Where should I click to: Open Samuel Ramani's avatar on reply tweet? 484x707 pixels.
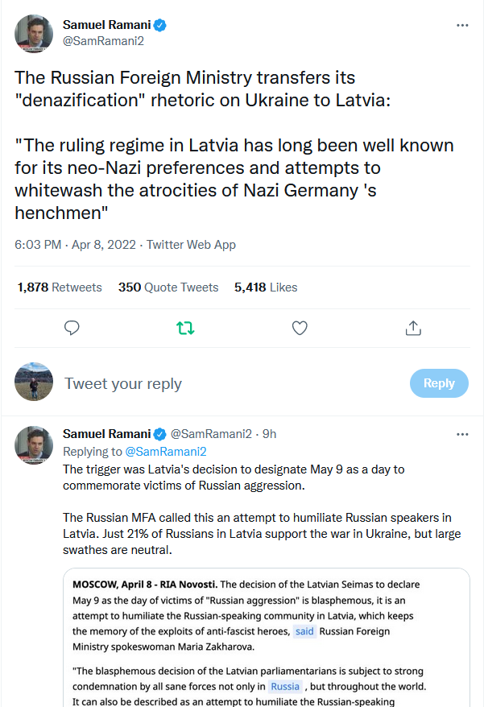coord(34,445)
